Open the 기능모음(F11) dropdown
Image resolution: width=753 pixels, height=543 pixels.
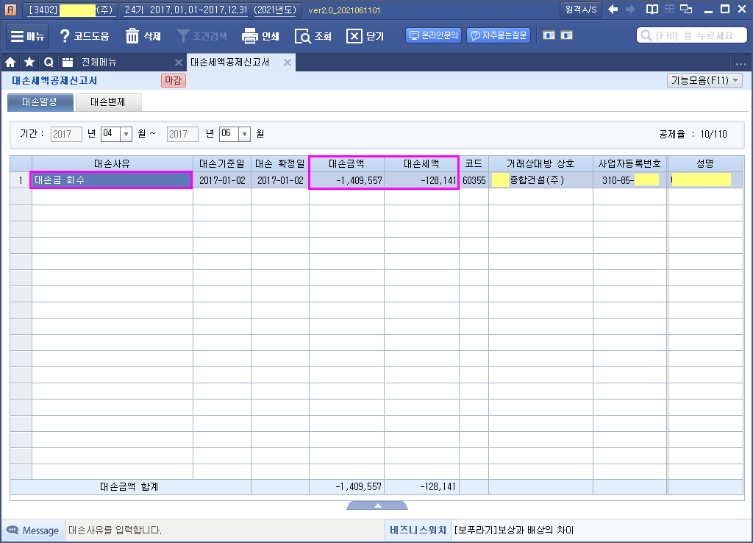click(705, 81)
